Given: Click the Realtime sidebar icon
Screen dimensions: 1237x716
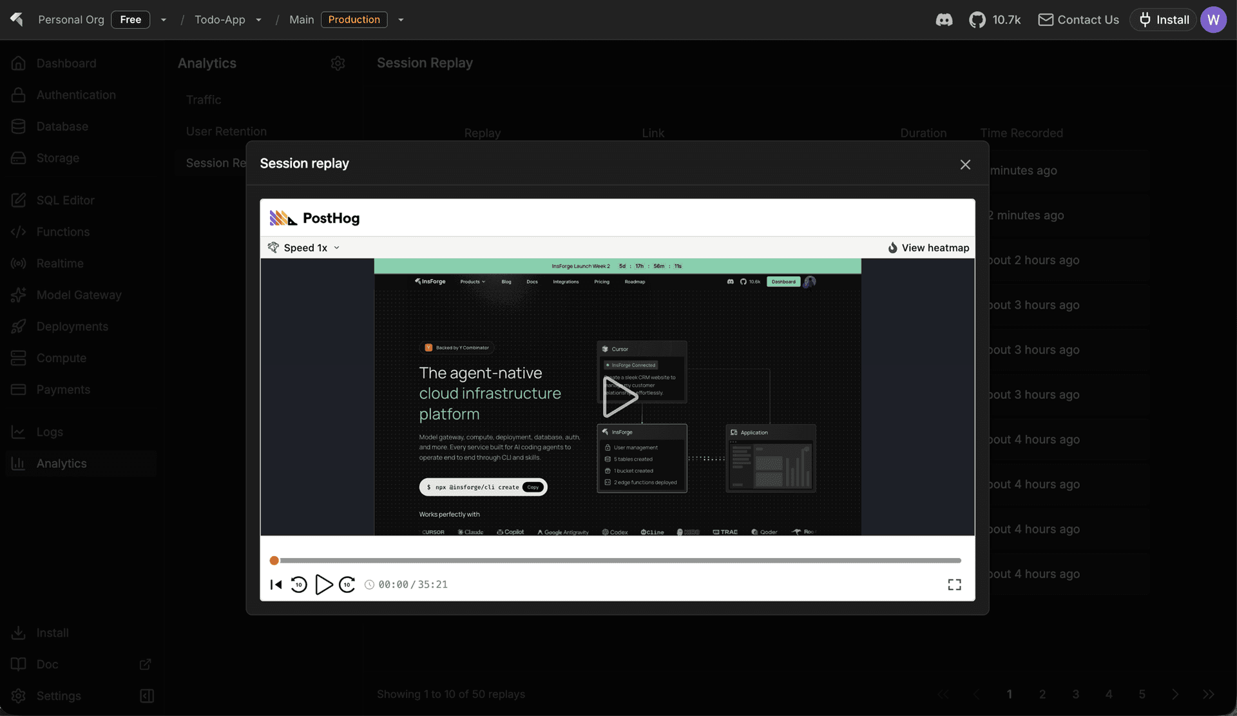Looking at the screenshot, I should pyautogui.click(x=19, y=264).
